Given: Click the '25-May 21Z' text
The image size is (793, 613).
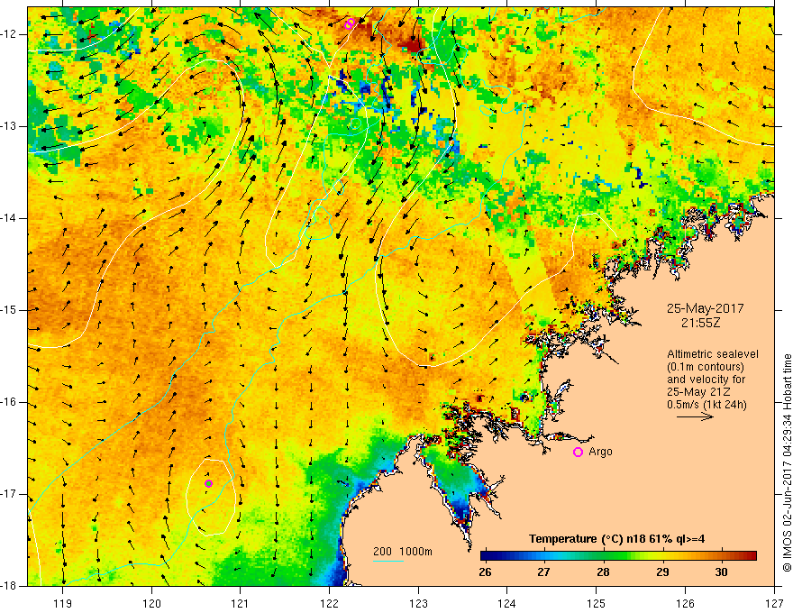Looking at the screenshot, I should (698, 391).
